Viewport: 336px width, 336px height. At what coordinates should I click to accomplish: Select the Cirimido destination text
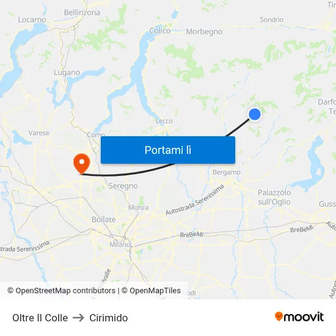tap(108, 318)
